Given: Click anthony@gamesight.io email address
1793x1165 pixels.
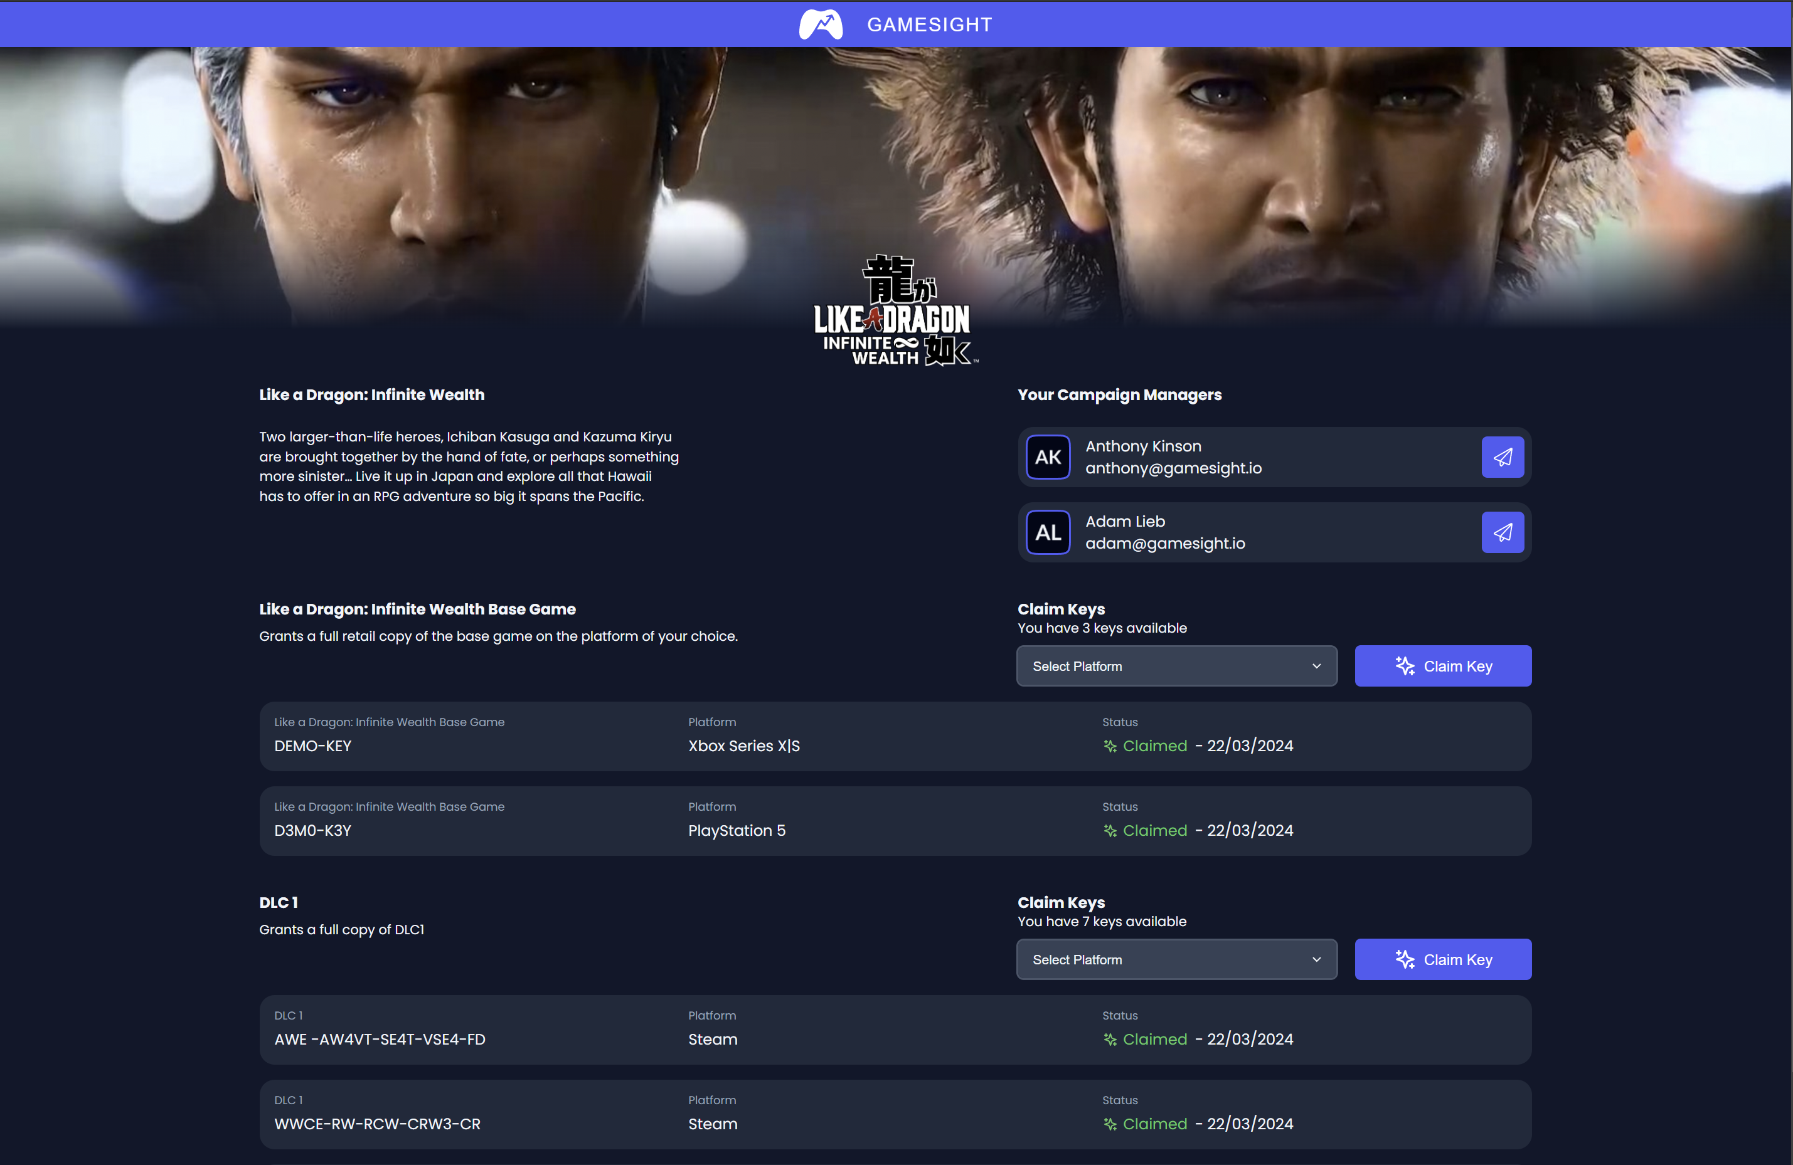Looking at the screenshot, I should tap(1173, 468).
